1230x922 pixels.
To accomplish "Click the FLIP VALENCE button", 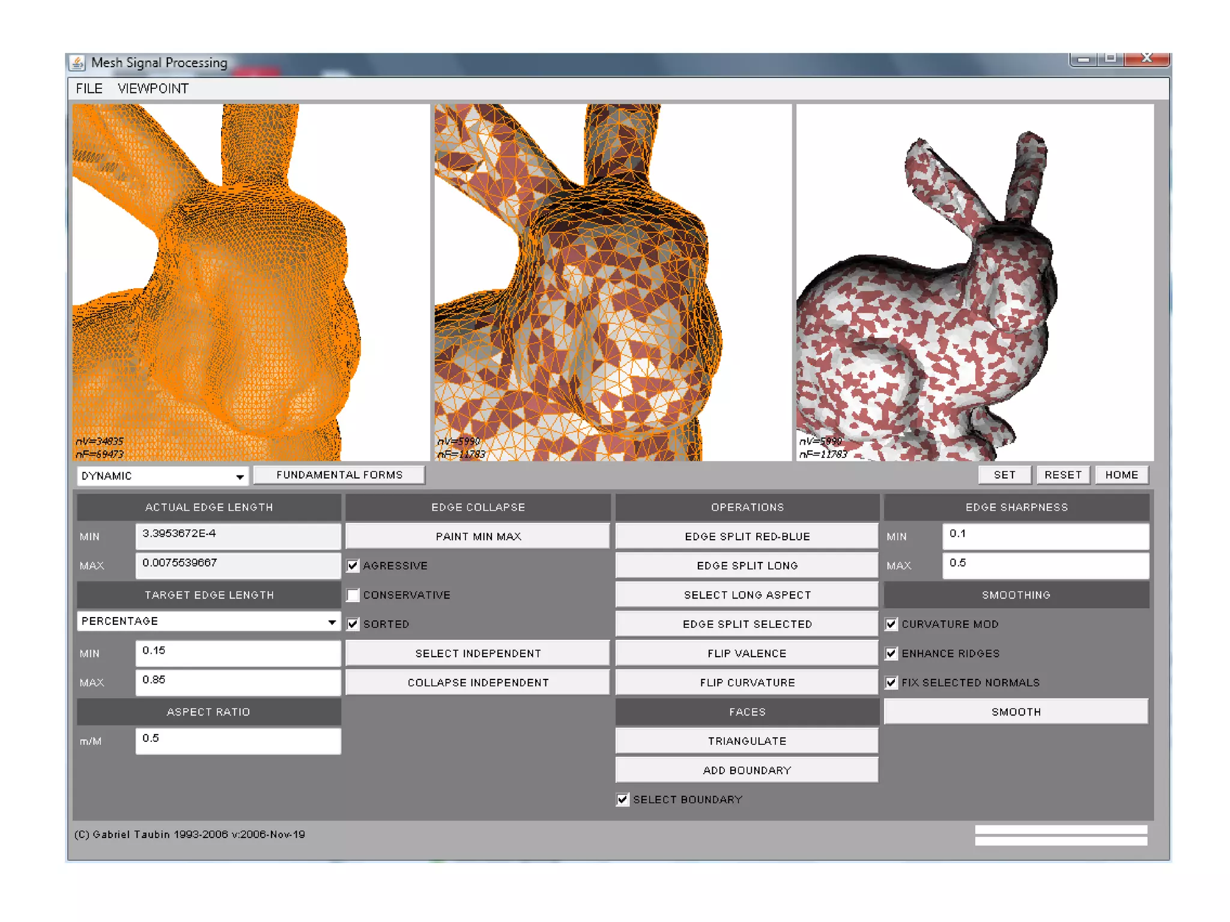I will point(747,653).
